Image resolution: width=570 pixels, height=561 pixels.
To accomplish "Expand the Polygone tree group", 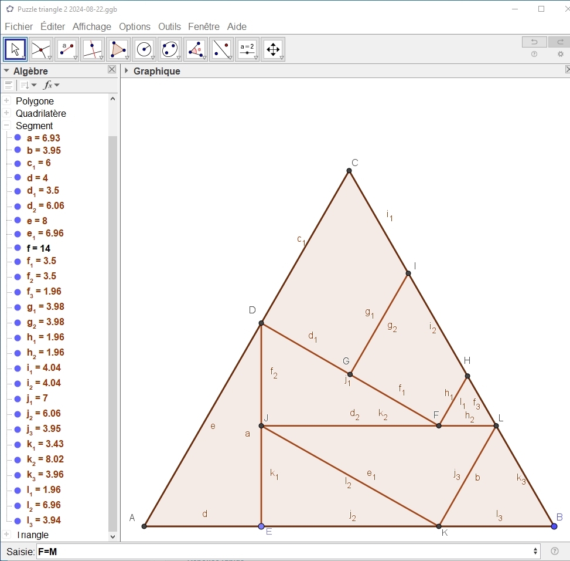I will click(7, 101).
